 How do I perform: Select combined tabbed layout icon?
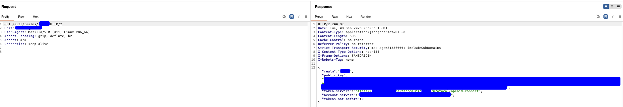[x=618, y=6]
